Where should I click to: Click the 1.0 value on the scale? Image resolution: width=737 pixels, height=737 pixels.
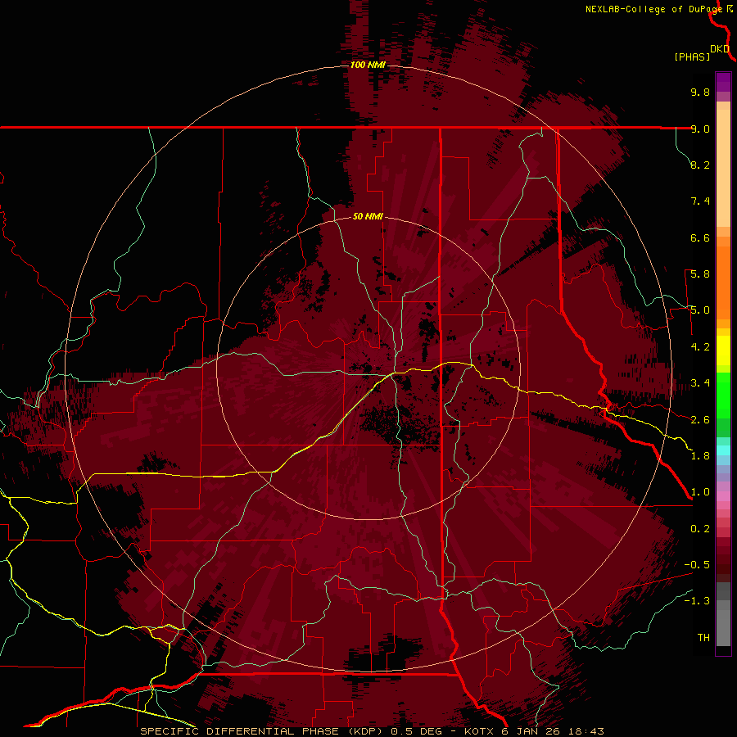[700, 492]
